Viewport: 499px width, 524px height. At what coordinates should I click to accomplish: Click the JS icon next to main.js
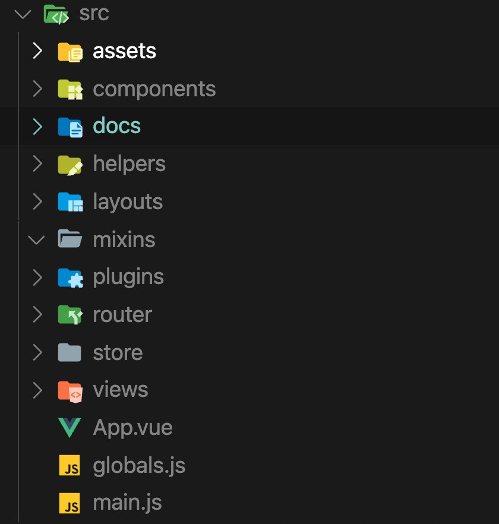point(70,502)
